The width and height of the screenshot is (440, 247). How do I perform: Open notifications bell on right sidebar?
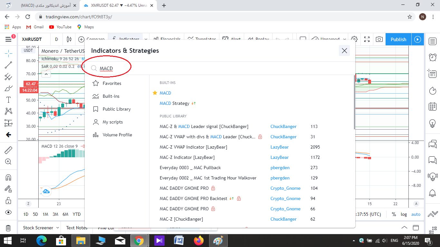[432, 193]
